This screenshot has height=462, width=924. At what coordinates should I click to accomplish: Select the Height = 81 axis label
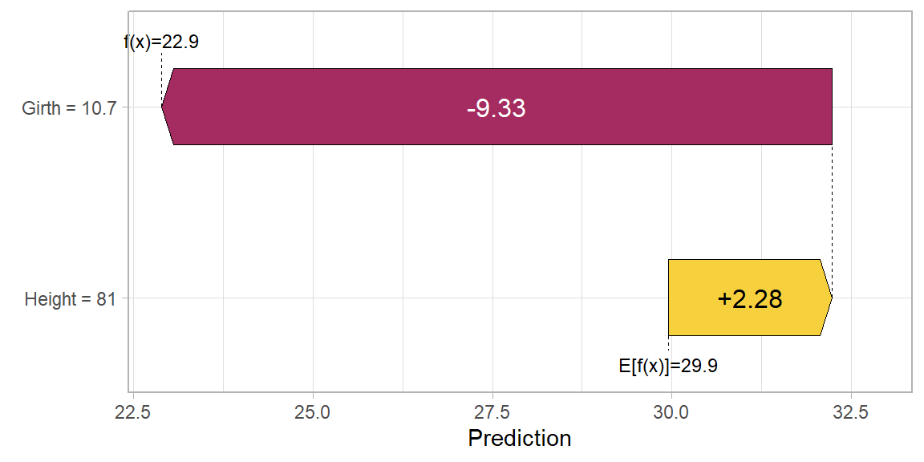[x=70, y=300]
